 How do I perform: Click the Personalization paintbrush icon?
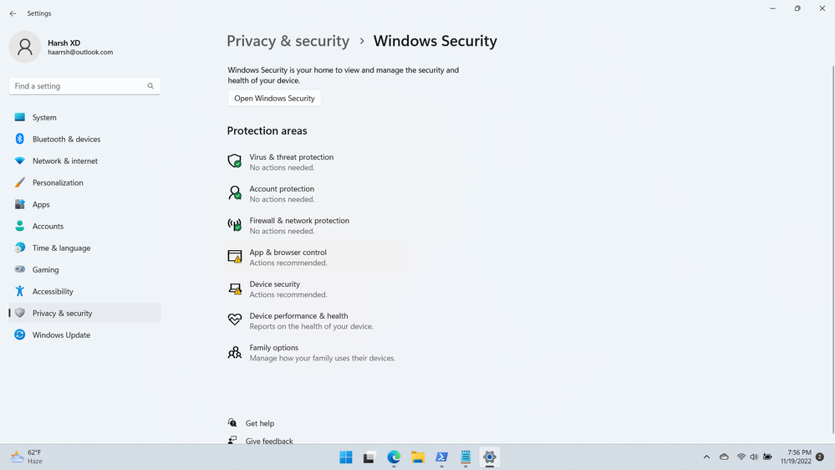(20, 182)
